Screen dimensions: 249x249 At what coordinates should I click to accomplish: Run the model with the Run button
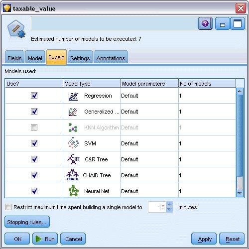[x=45, y=239]
